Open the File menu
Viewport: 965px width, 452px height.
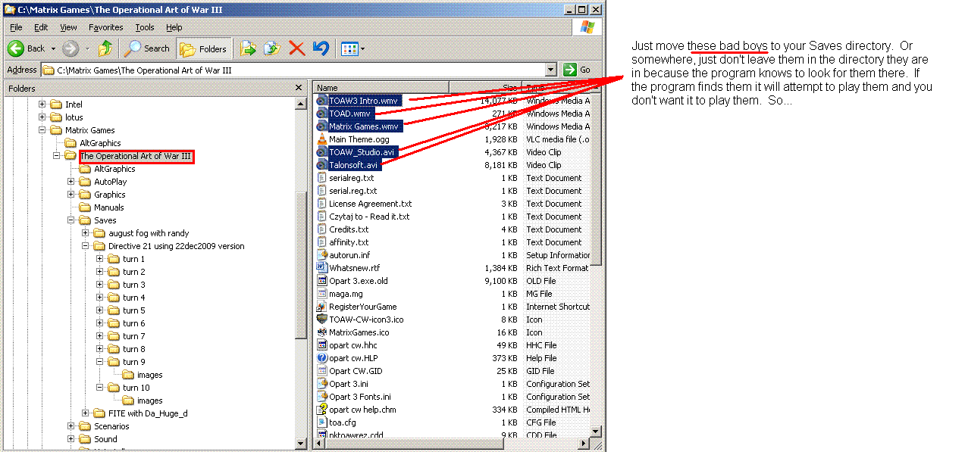(x=16, y=27)
